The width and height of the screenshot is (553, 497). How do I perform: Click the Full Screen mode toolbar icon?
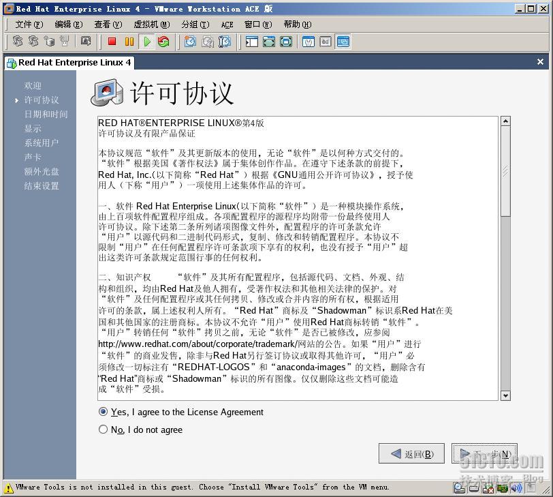tap(285, 42)
